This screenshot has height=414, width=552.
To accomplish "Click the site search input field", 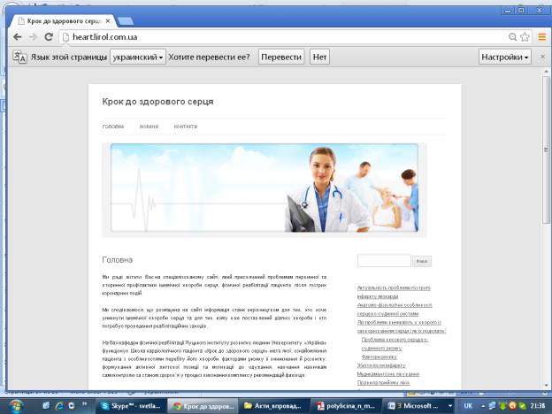I will pyautogui.click(x=384, y=261).
